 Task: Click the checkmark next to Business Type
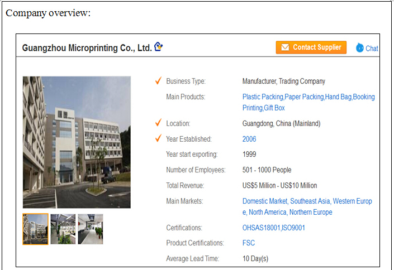[x=158, y=81]
